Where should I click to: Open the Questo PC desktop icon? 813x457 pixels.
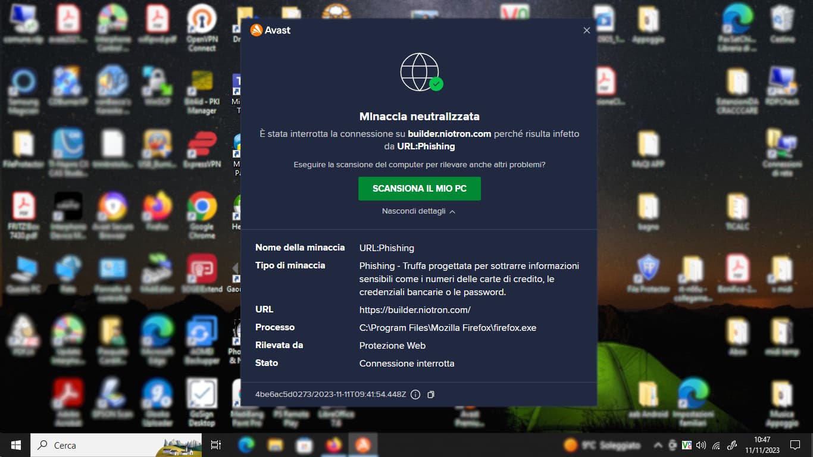point(24,274)
